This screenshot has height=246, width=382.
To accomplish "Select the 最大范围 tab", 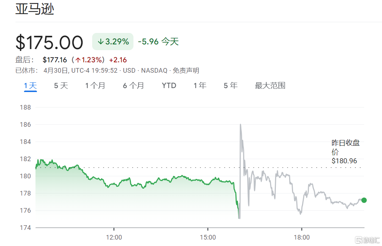I will [x=270, y=86].
